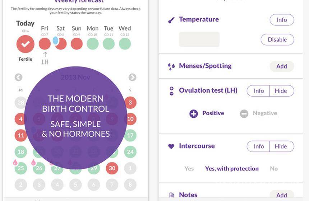Hide the Ovulation test section

[x=281, y=91]
